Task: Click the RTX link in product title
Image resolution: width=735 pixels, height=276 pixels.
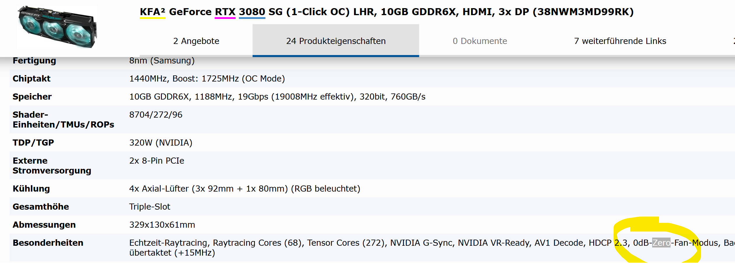Action: pyautogui.click(x=225, y=12)
